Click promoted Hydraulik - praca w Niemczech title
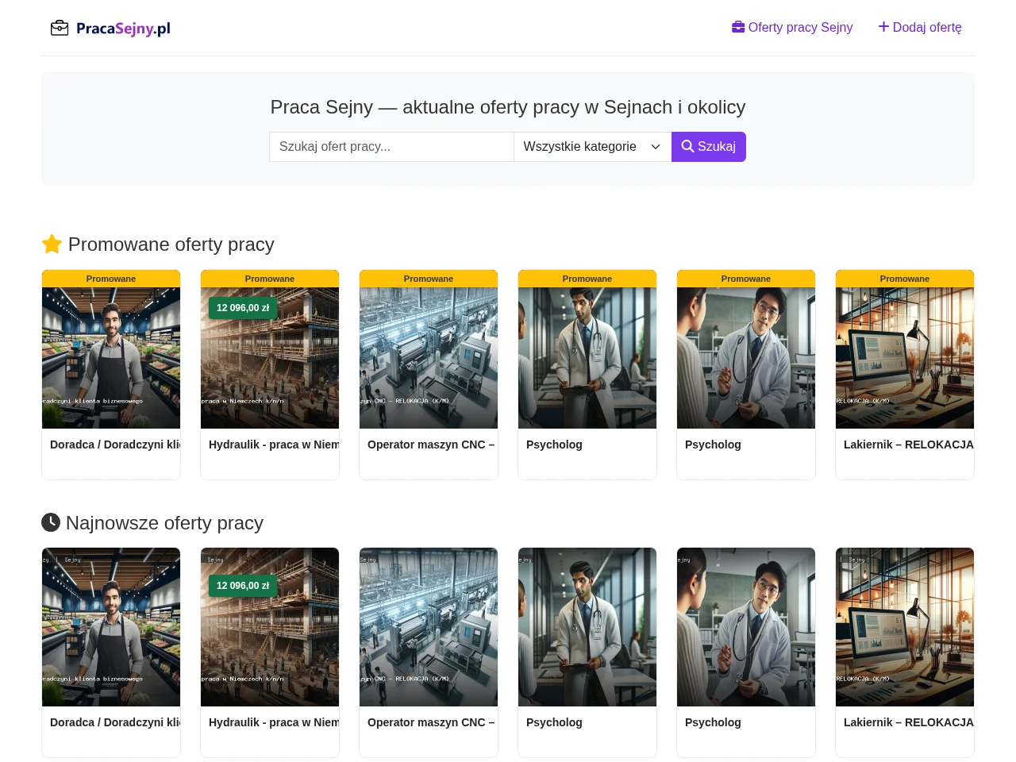 [274, 444]
